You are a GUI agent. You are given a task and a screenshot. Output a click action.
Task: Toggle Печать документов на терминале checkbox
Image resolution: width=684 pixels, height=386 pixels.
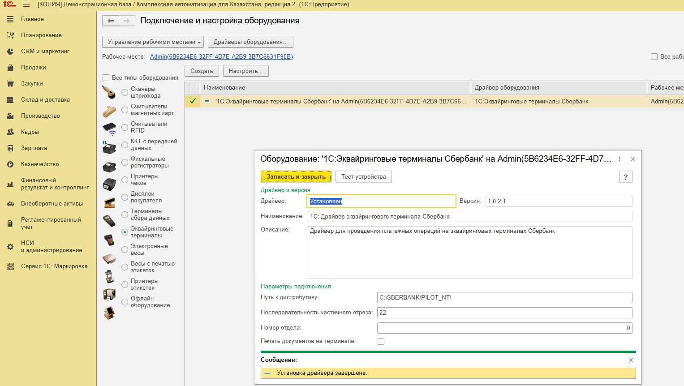381,341
